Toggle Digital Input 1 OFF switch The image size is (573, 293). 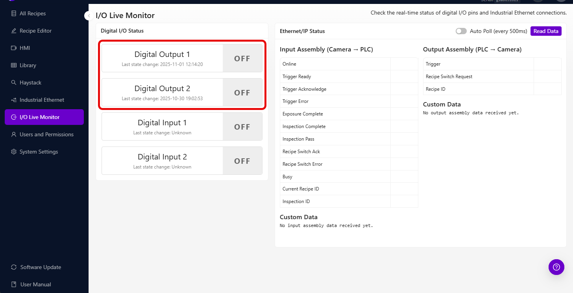pos(242,126)
